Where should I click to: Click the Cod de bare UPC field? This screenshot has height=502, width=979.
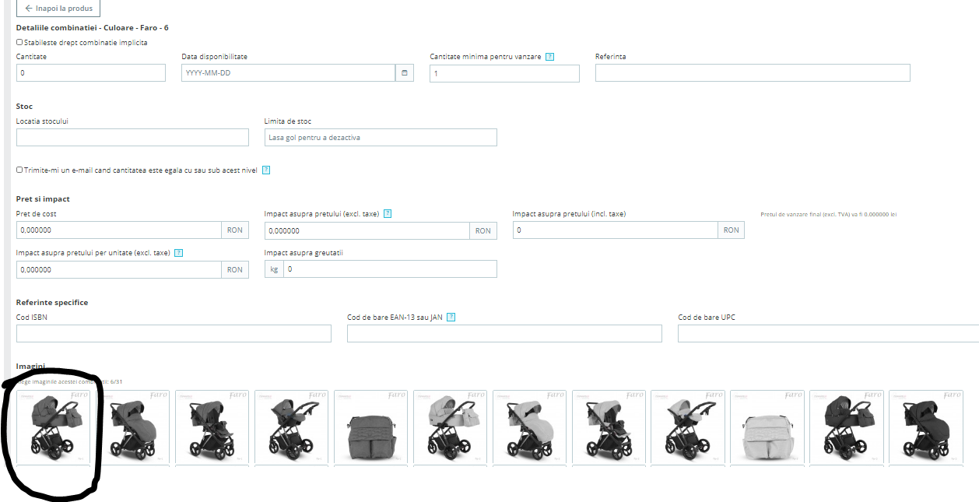tap(828, 334)
